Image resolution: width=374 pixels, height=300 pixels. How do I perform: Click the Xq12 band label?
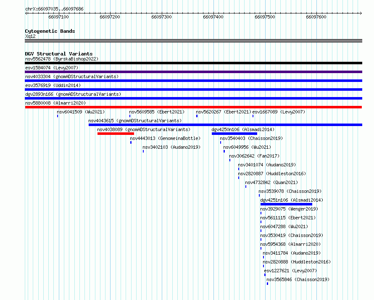pos(30,36)
